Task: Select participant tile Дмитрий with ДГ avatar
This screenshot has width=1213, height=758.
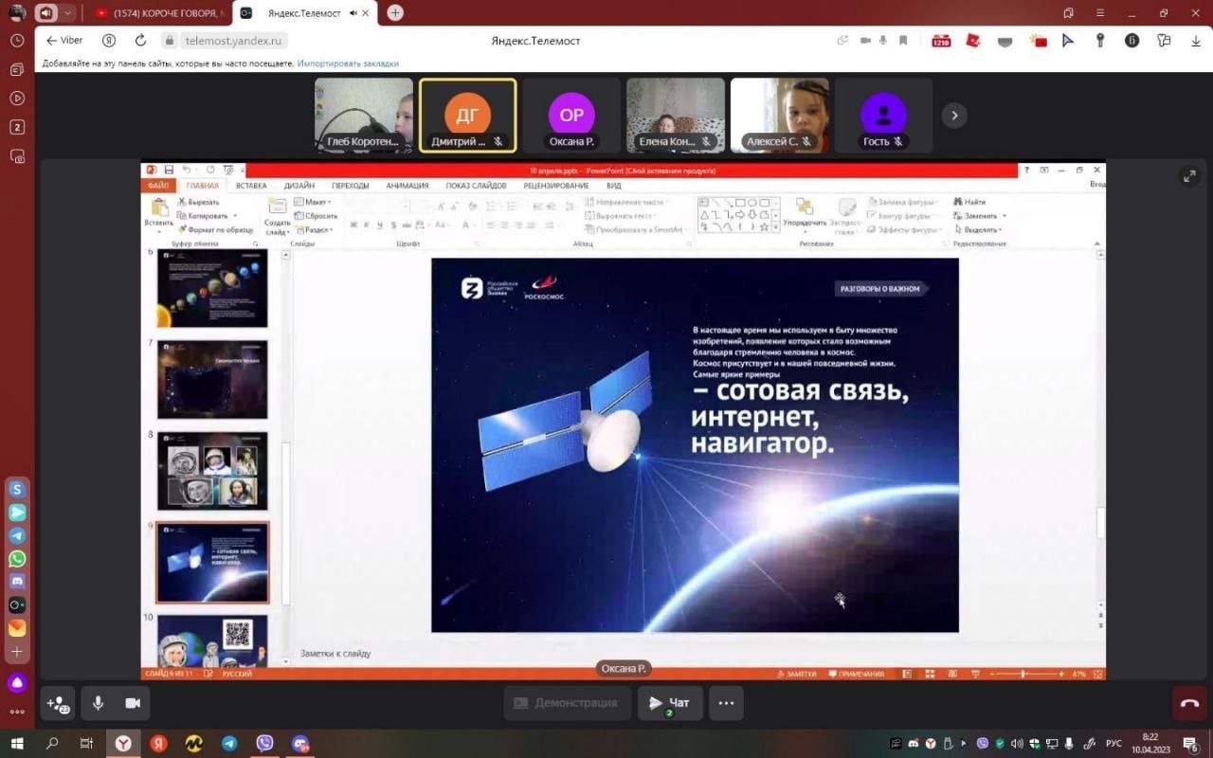Action: click(468, 116)
